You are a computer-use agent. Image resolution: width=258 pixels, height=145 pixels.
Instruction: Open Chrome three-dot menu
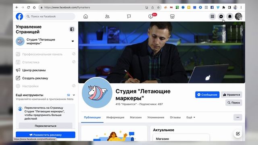pos(241,7)
